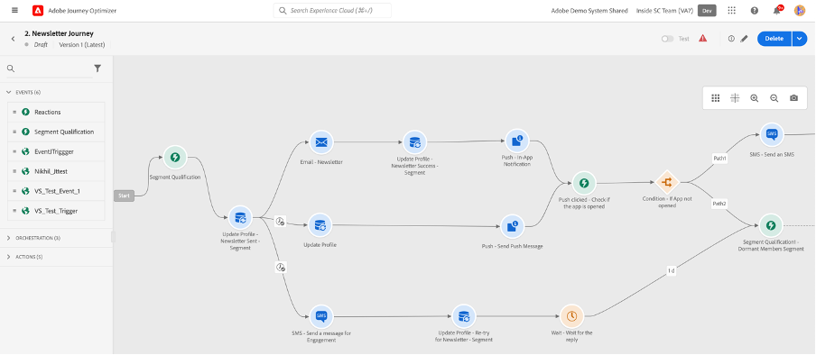This screenshot has width=816, height=355.
Task: Select Update Profile - Newsletter Sent node
Action: point(240,218)
